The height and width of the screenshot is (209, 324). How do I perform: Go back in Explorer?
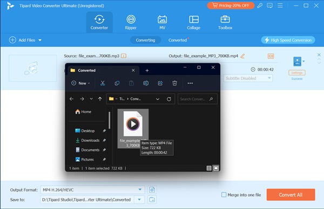(71, 99)
